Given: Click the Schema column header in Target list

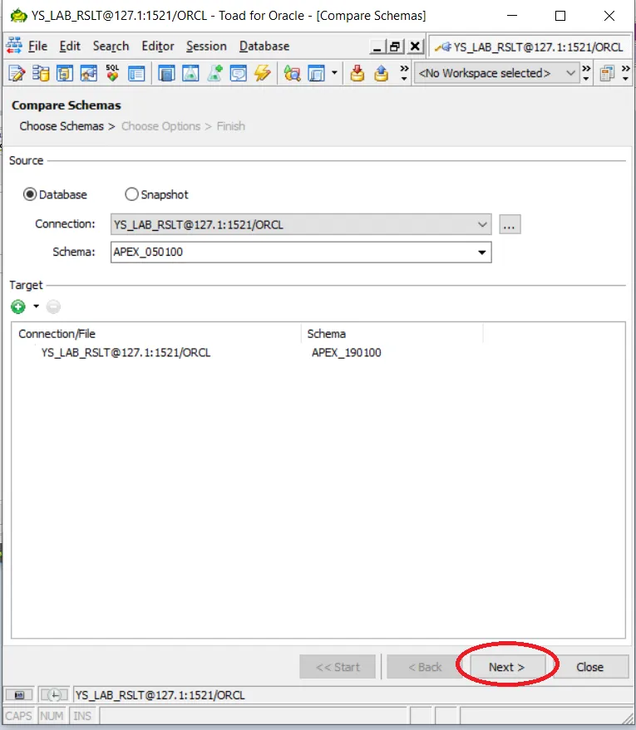Looking at the screenshot, I should coord(392,334).
